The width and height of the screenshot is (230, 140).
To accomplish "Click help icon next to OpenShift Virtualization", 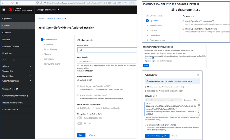I will (x=213, y=21).
